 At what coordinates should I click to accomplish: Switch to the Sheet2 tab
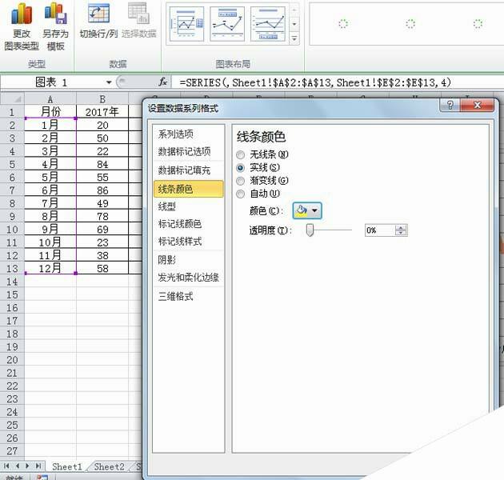click(110, 466)
